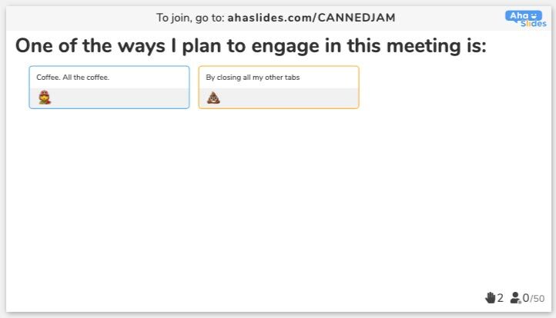The image size is (556, 318).
Task: Click the Aha speech bubble in the logo
Action: coord(523,16)
